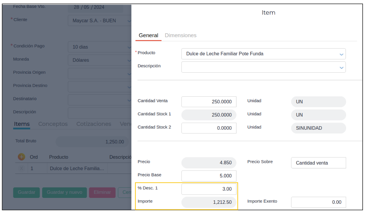Click the Eliminar button
Screen dimensions: 366x213
[102, 192]
